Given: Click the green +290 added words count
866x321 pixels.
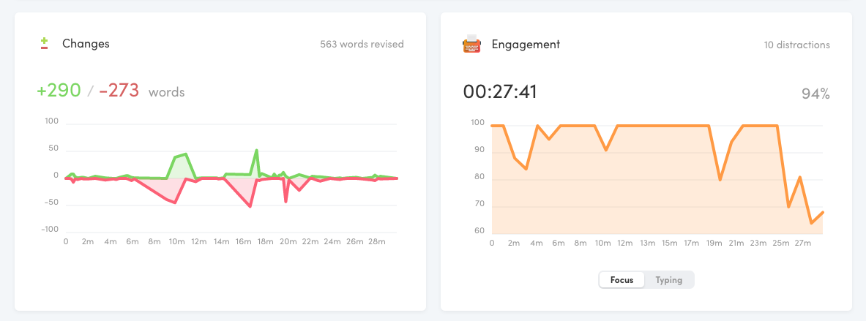Looking at the screenshot, I should [x=59, y=91].
